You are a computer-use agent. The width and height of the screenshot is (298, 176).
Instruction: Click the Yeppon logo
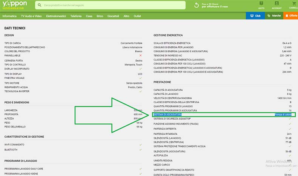coord(15,3)
